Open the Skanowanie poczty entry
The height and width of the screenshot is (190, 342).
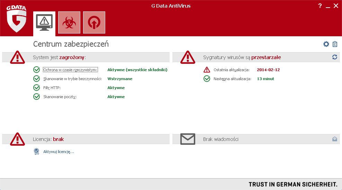click(60, 97)
